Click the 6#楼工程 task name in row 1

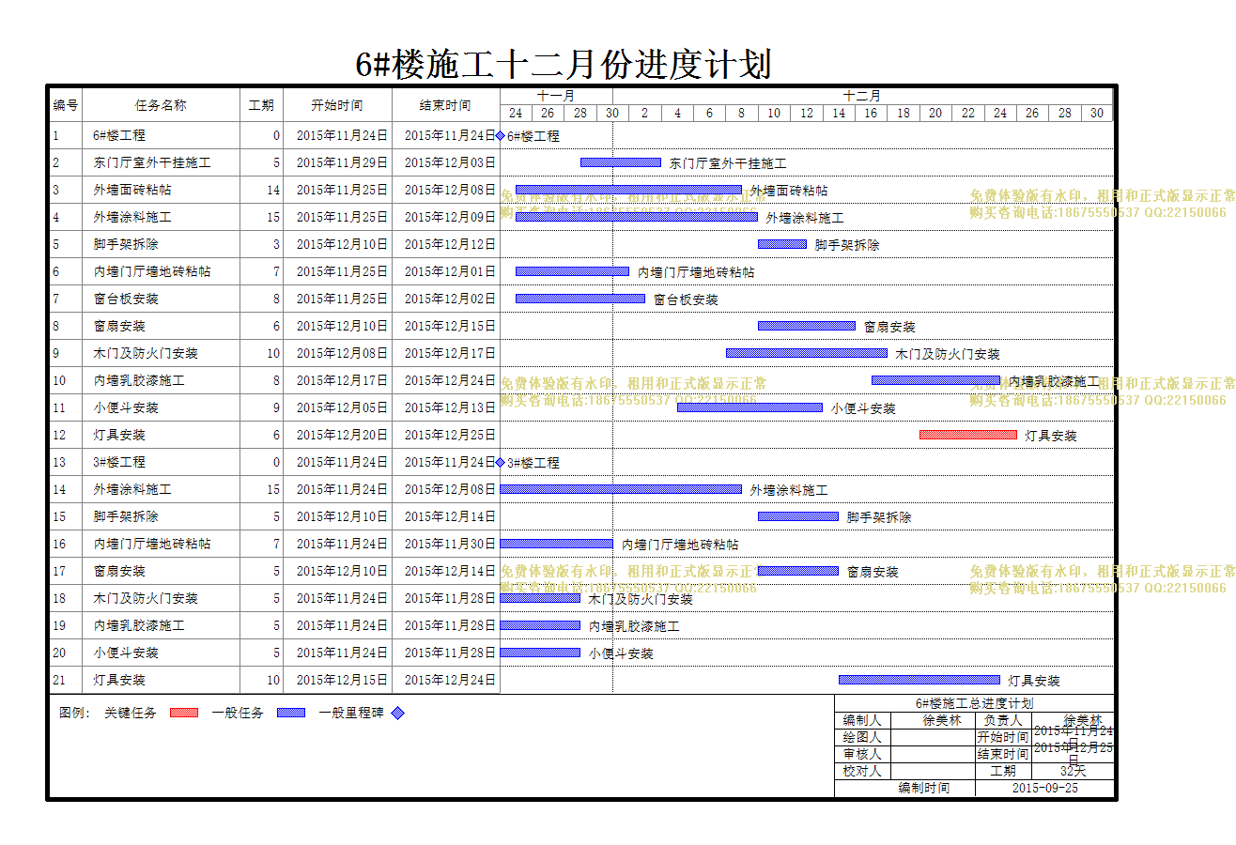point(119,135)
